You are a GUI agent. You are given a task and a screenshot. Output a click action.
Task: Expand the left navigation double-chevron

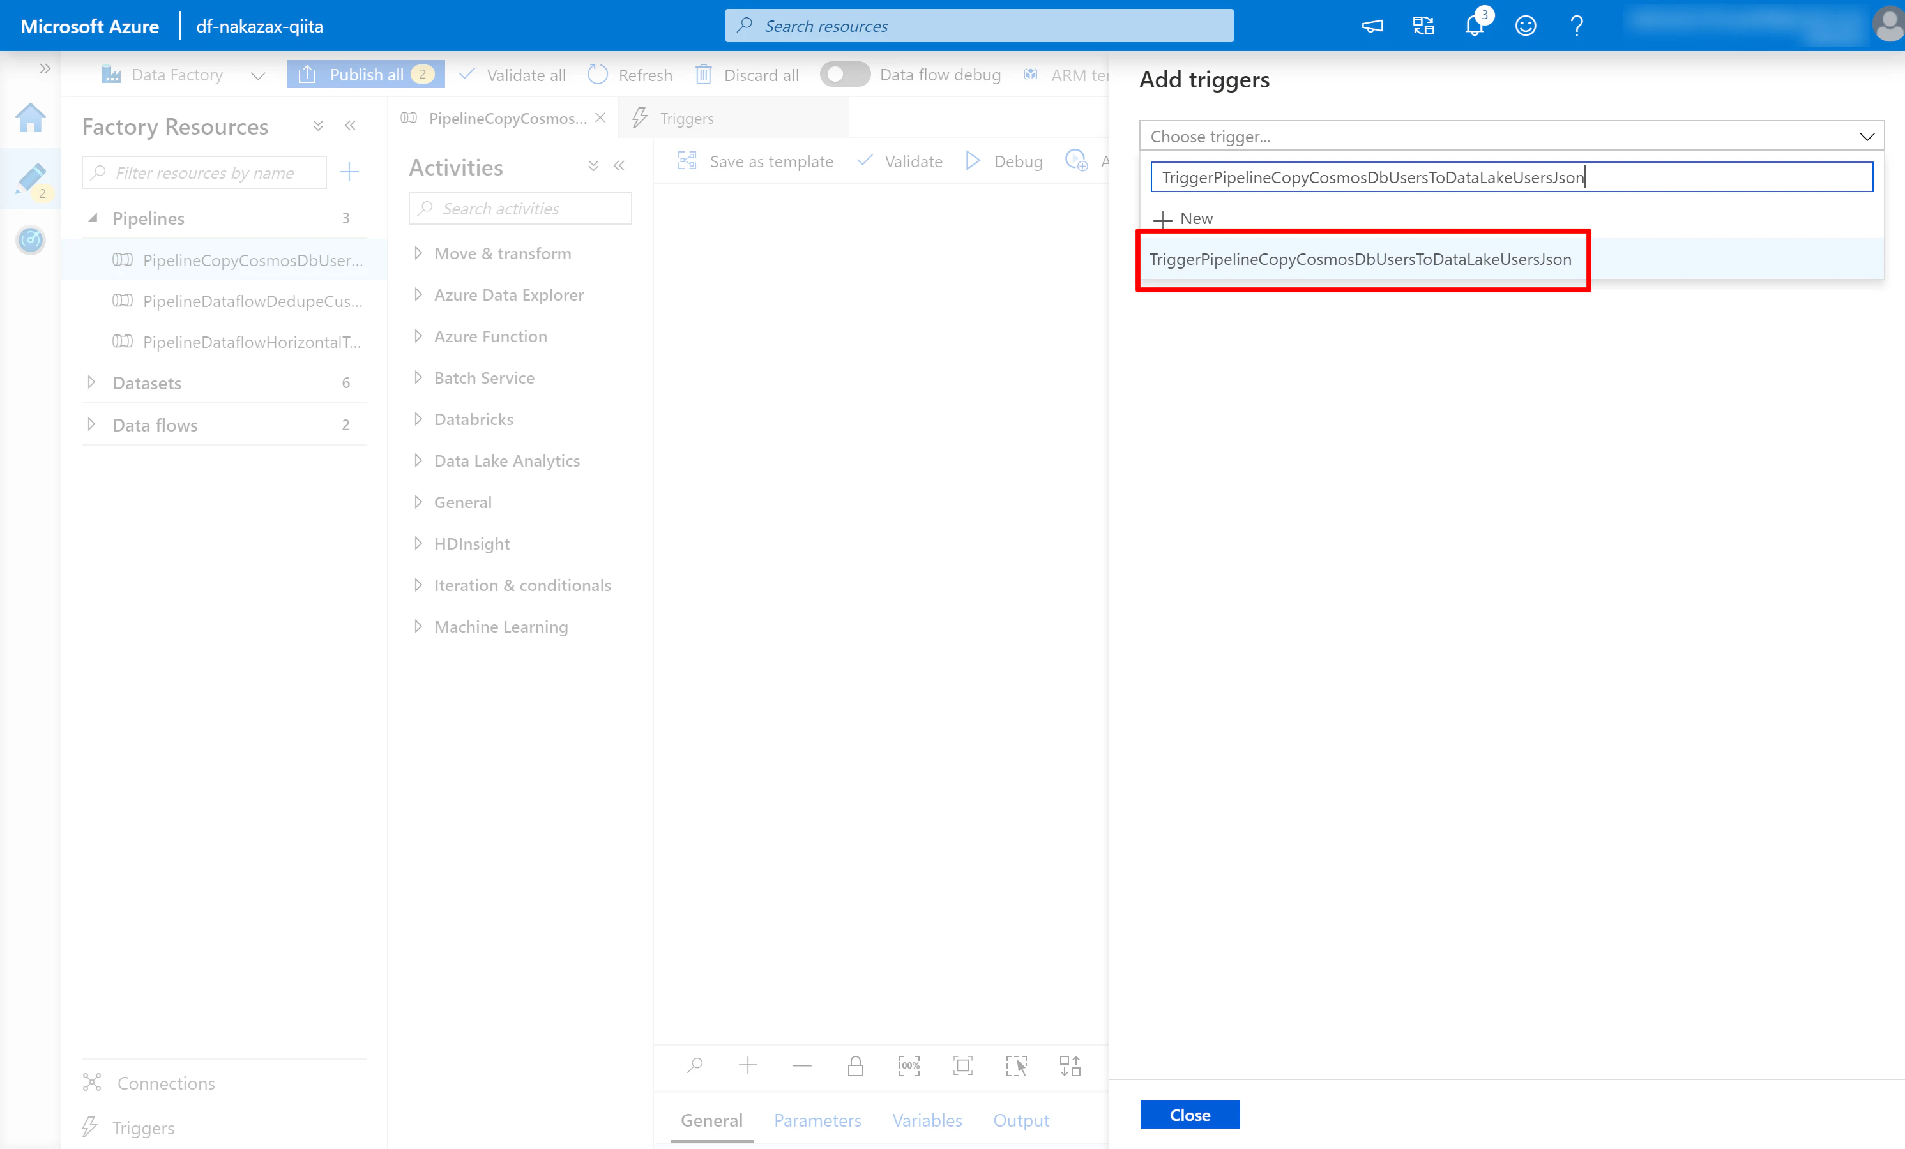click(x=45, y=69)
